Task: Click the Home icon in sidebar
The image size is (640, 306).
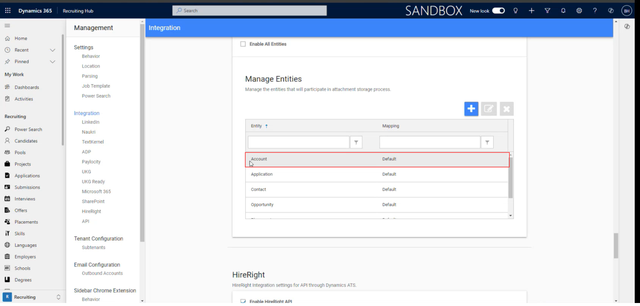Action: click(x=7, y=38)
